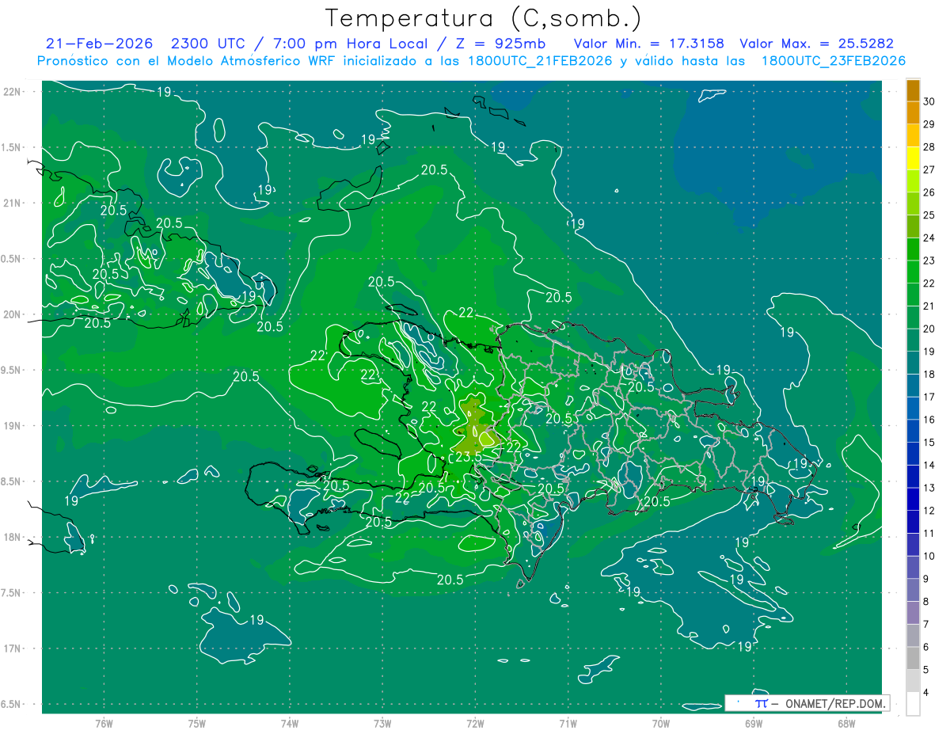Screen dimensions: 950x734
Task: Click the '17N' latitude axis label
Action: coord(12,648)
